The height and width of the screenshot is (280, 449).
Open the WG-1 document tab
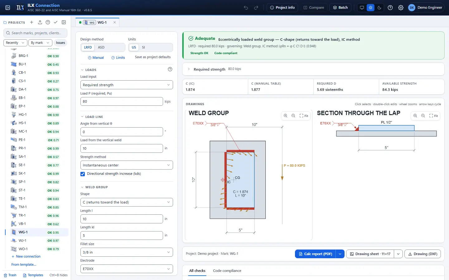point(97,22)
